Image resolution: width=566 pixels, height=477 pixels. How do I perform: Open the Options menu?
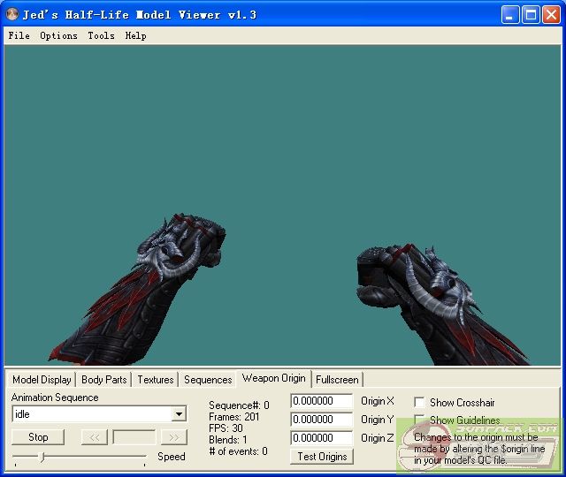(x=58, y=36)
